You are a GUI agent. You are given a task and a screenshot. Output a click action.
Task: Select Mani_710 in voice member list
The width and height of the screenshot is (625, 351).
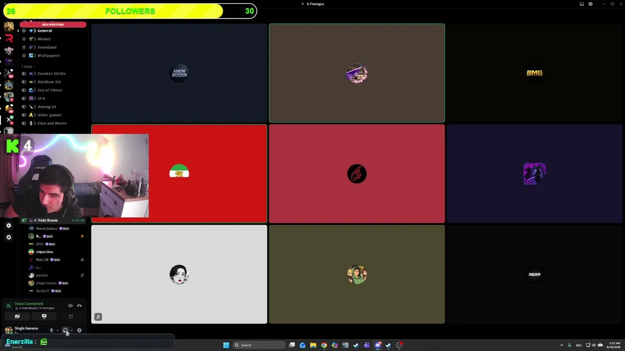pyautogui.click(x=56, y=260)
